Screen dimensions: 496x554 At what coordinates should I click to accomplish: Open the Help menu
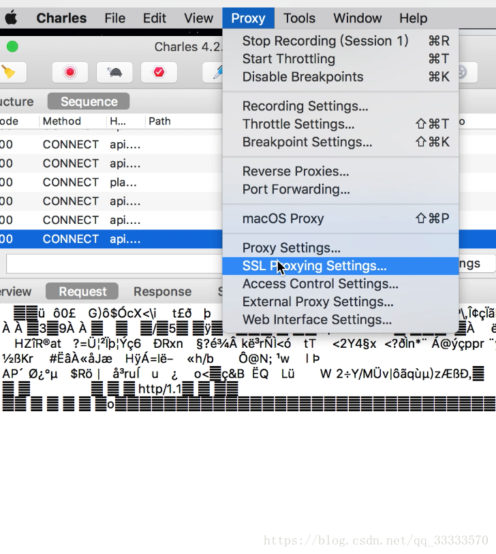point(413,18)
